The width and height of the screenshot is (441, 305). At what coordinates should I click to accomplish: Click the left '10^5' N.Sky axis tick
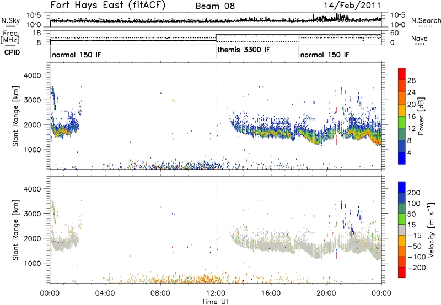point(34,15)
